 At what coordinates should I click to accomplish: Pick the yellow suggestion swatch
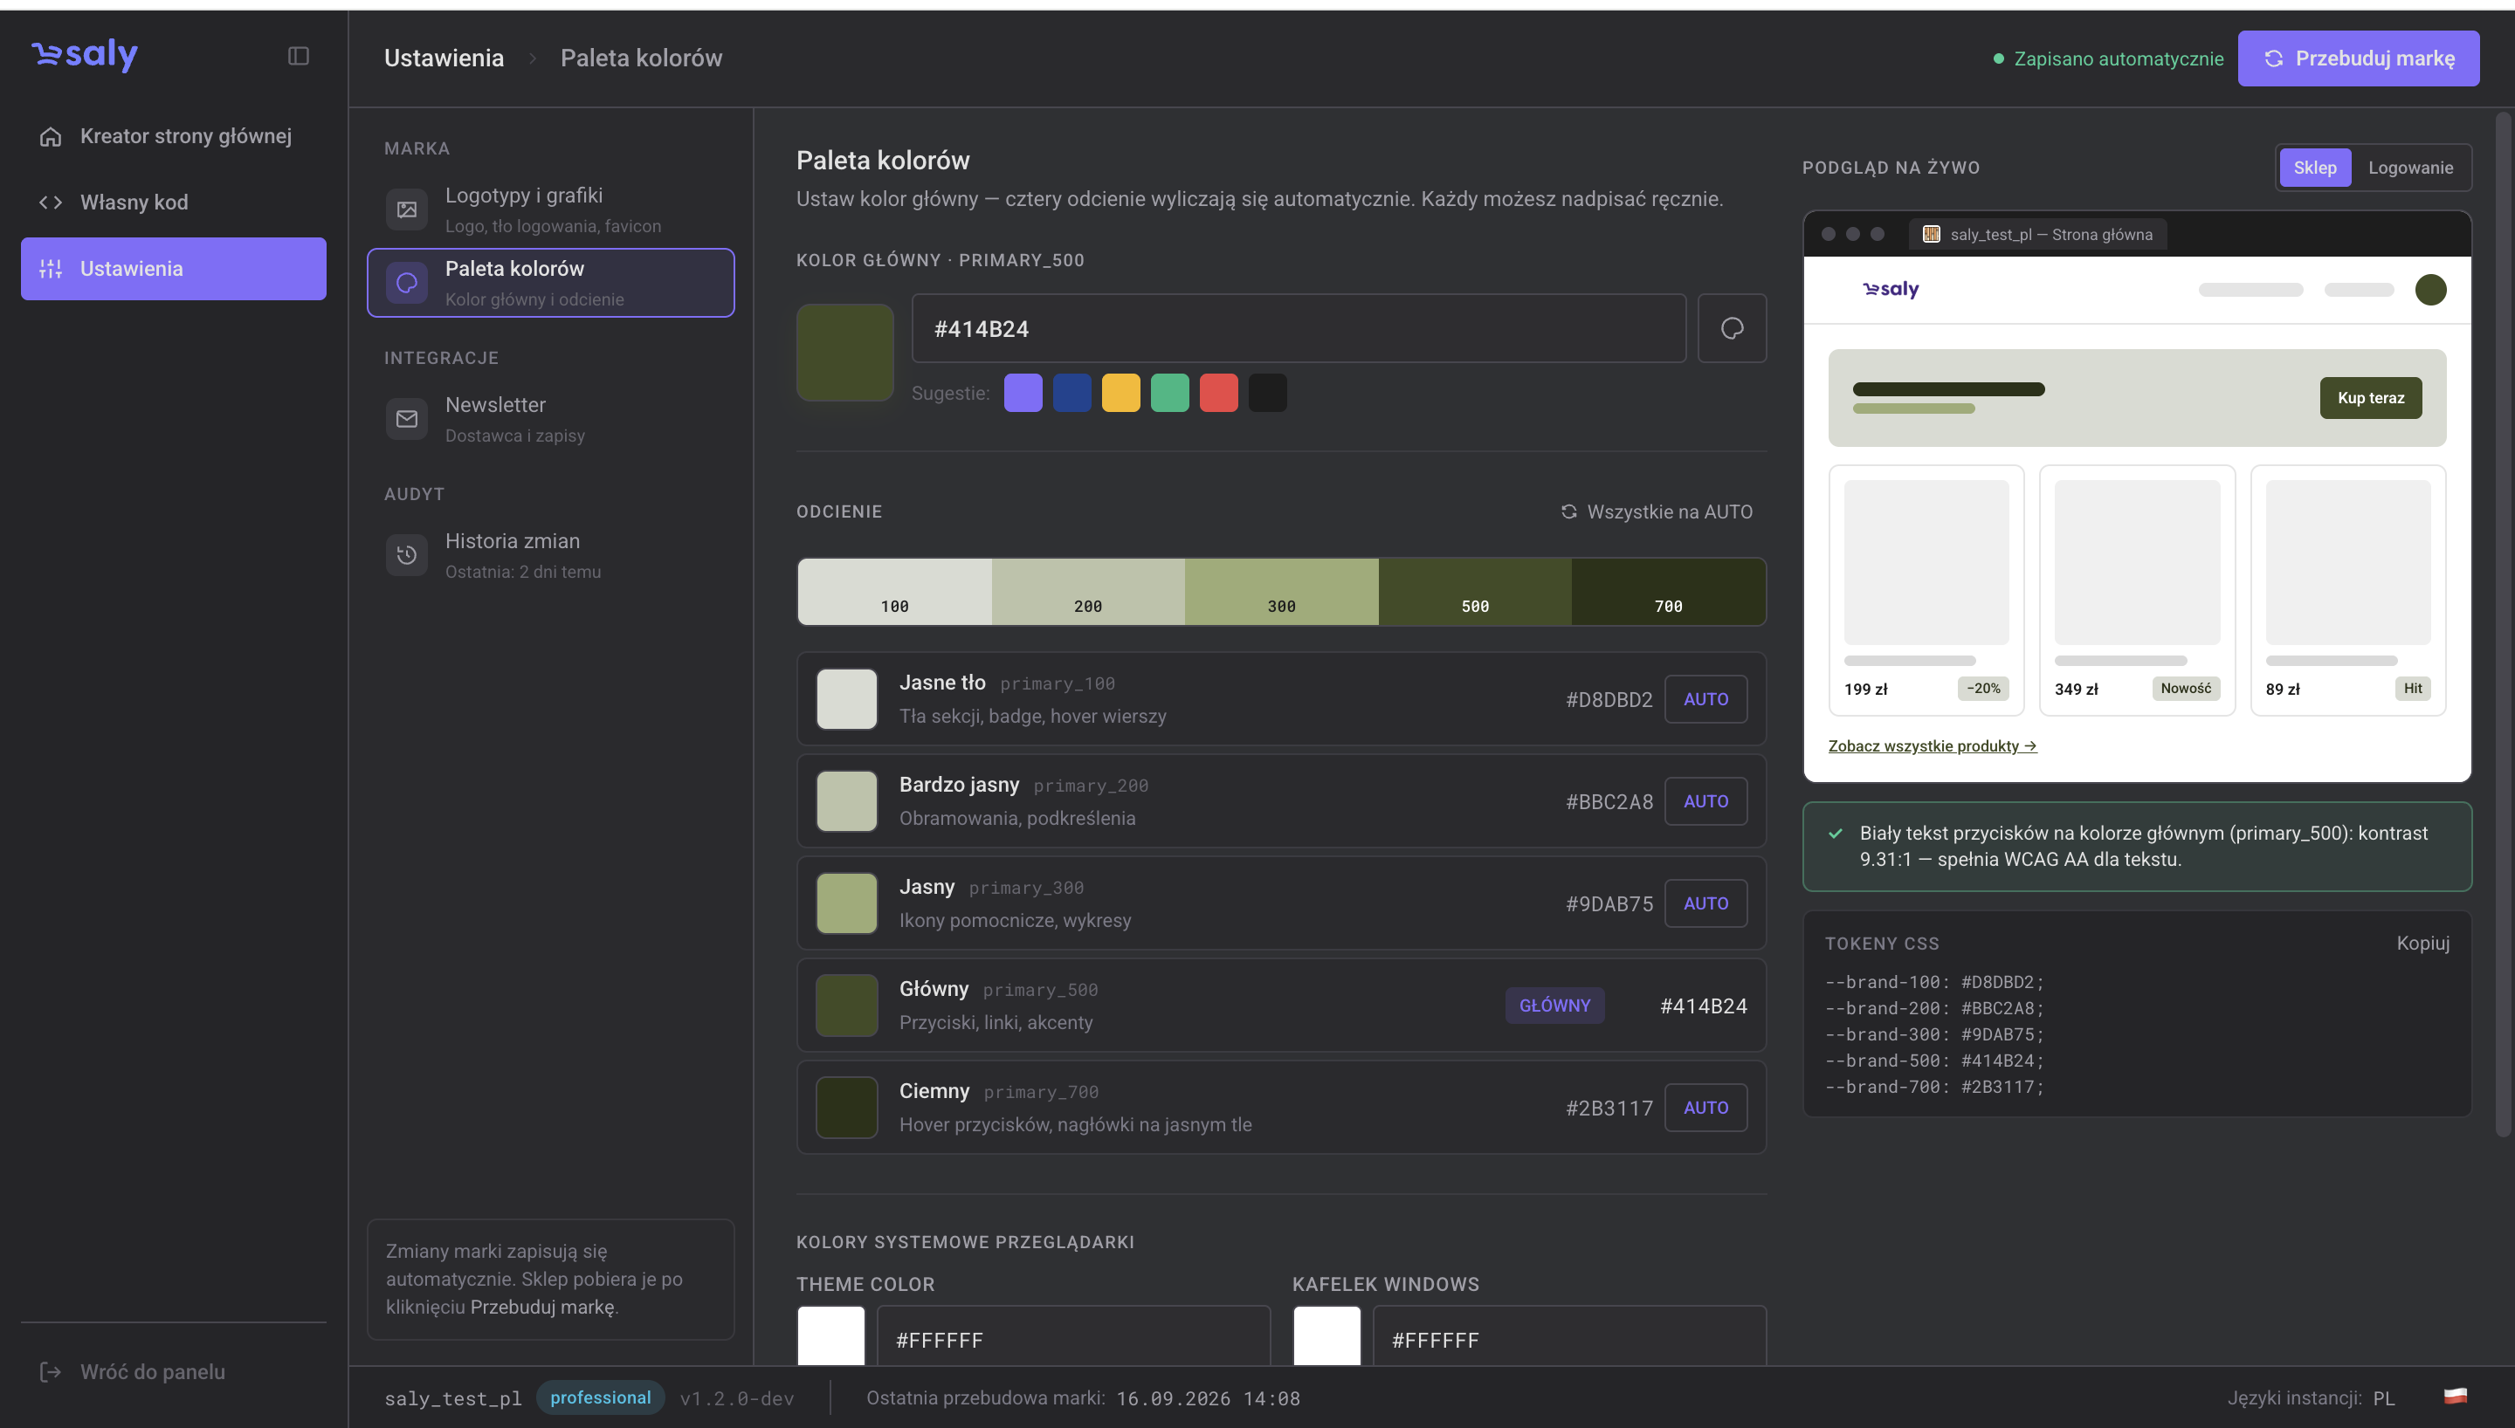point(1121,394)
